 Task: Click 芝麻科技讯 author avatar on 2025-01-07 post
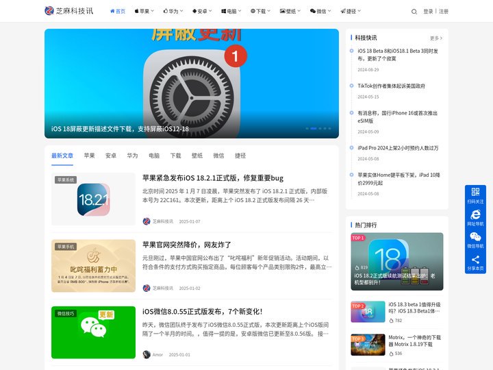coord(147,221)
